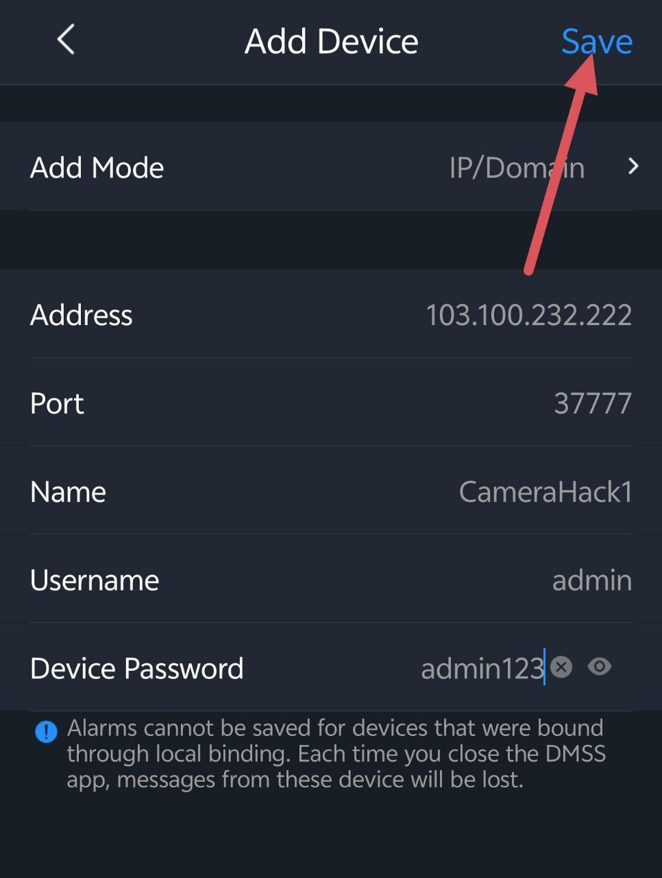Go back using the back arrow
The image size is (662, 878).
click(x=66, y=40)
